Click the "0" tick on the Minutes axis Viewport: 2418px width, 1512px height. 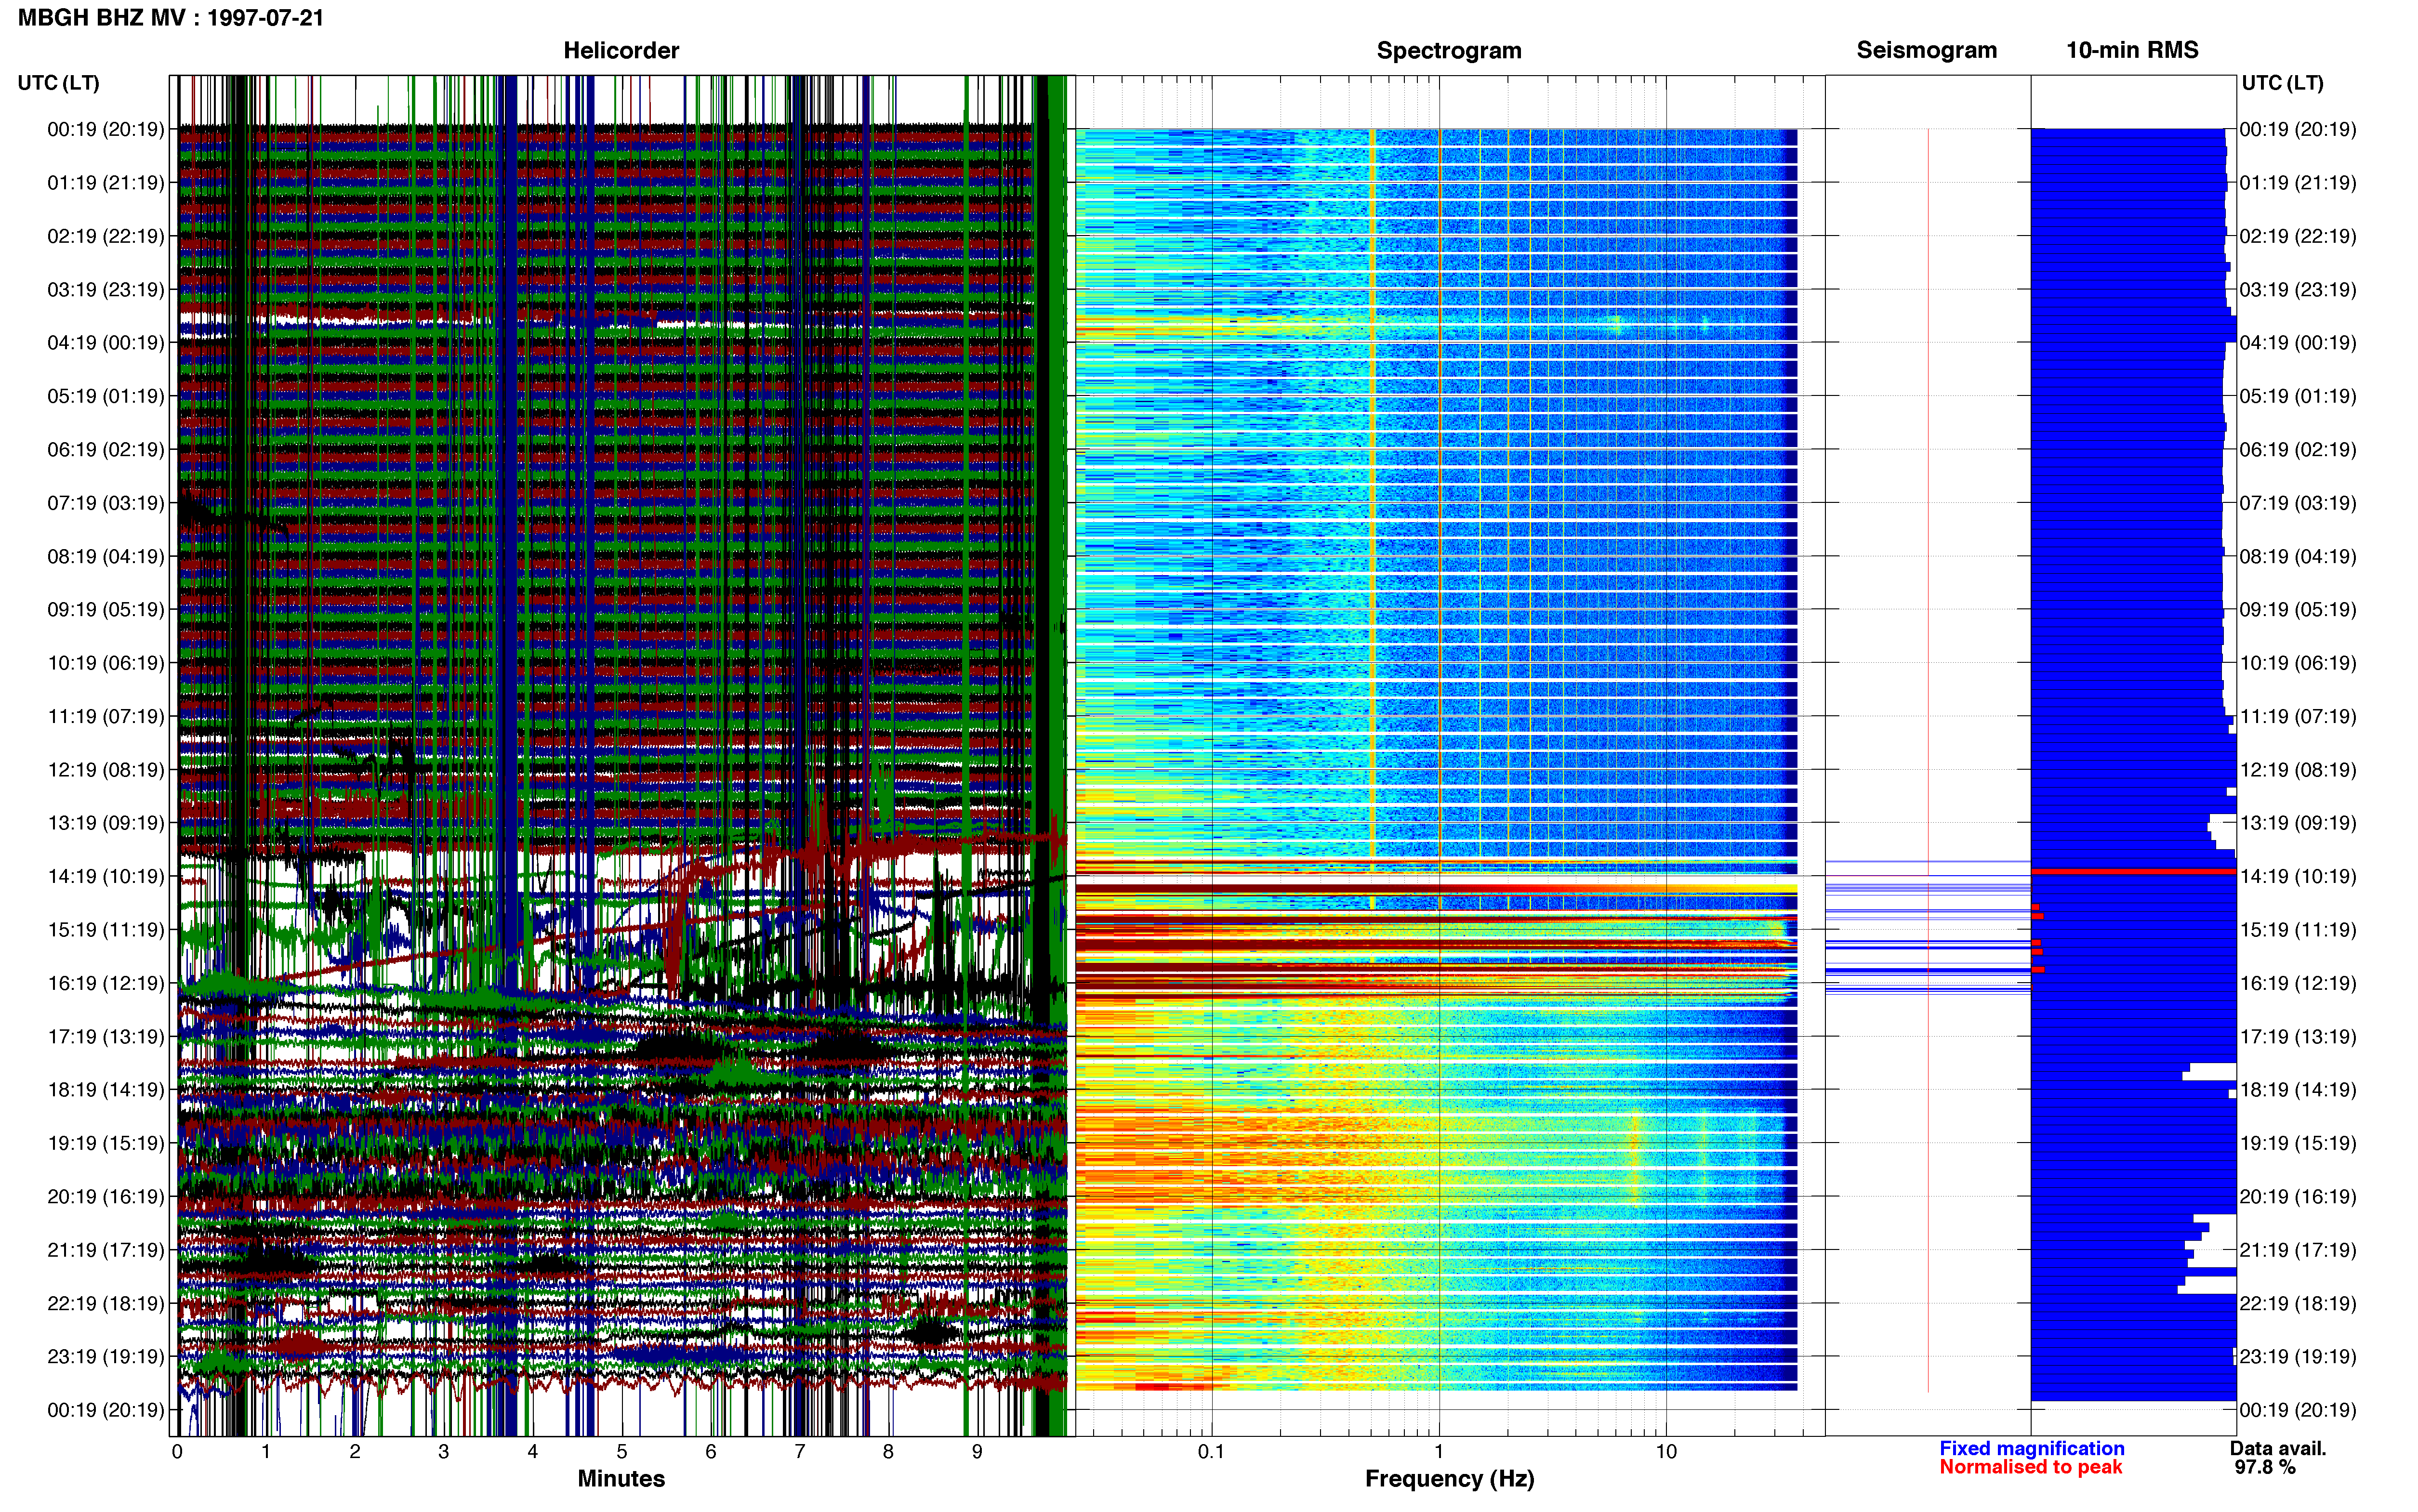coord(177,1452)
